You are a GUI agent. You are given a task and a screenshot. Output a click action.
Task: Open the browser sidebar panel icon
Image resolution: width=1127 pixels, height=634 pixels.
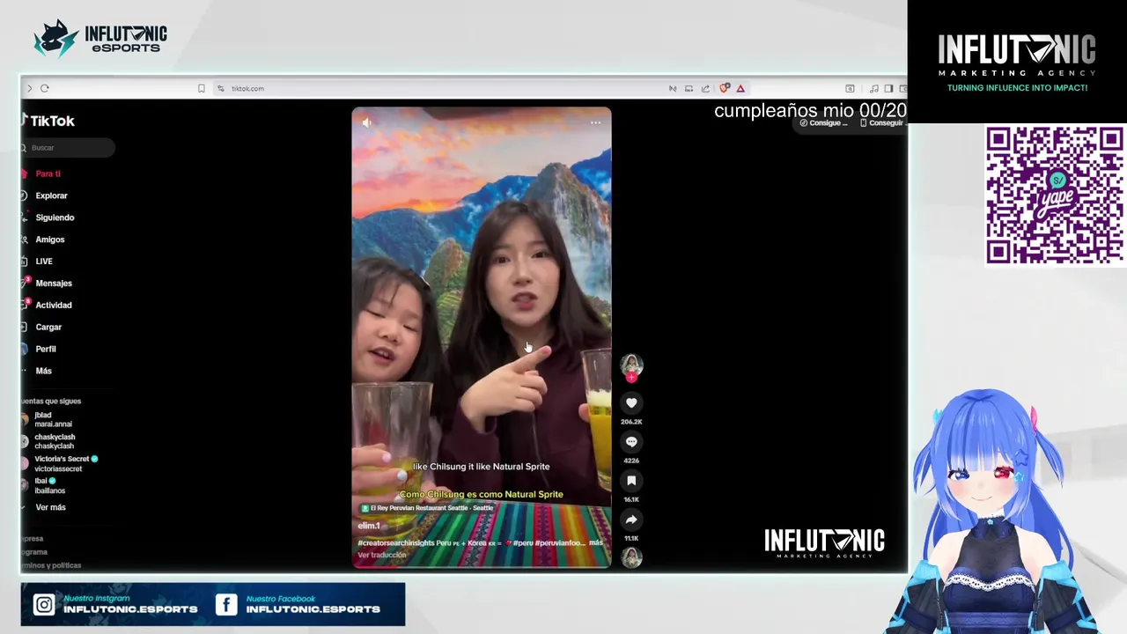[888, 88]
